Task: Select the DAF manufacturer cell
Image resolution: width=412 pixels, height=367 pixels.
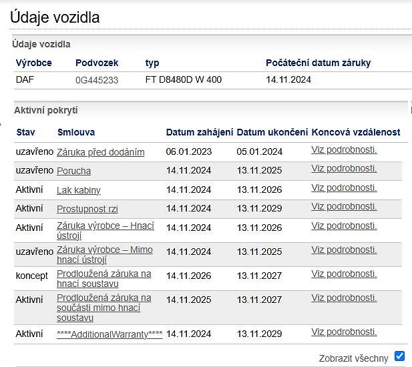Action: (25, 79)
